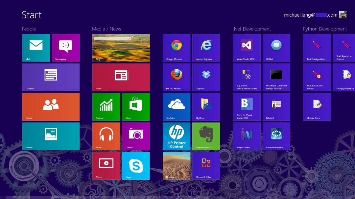The image size is (355, 199).
Task: Open Developer Command Prompt for VS2012
Action: point(276,77)
